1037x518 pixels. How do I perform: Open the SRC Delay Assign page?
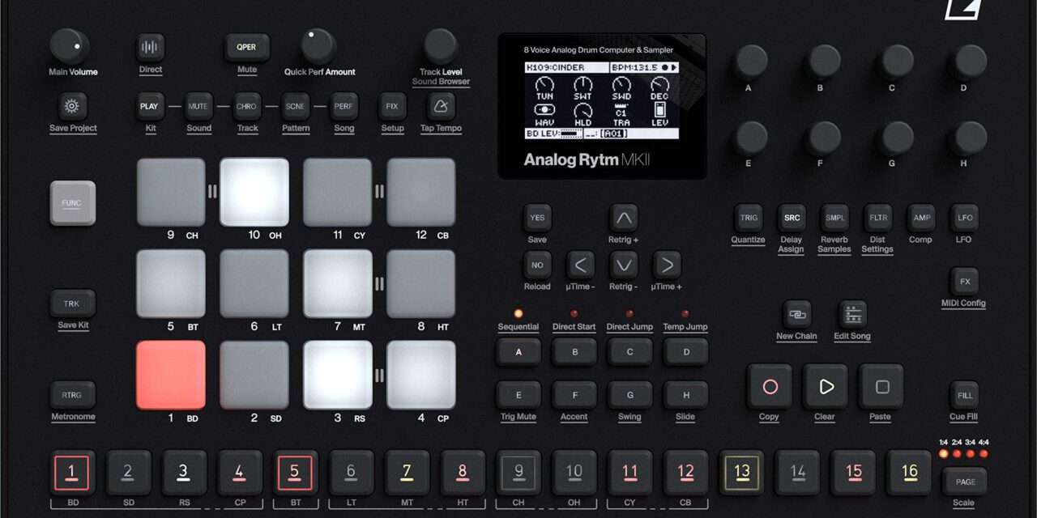792,218
